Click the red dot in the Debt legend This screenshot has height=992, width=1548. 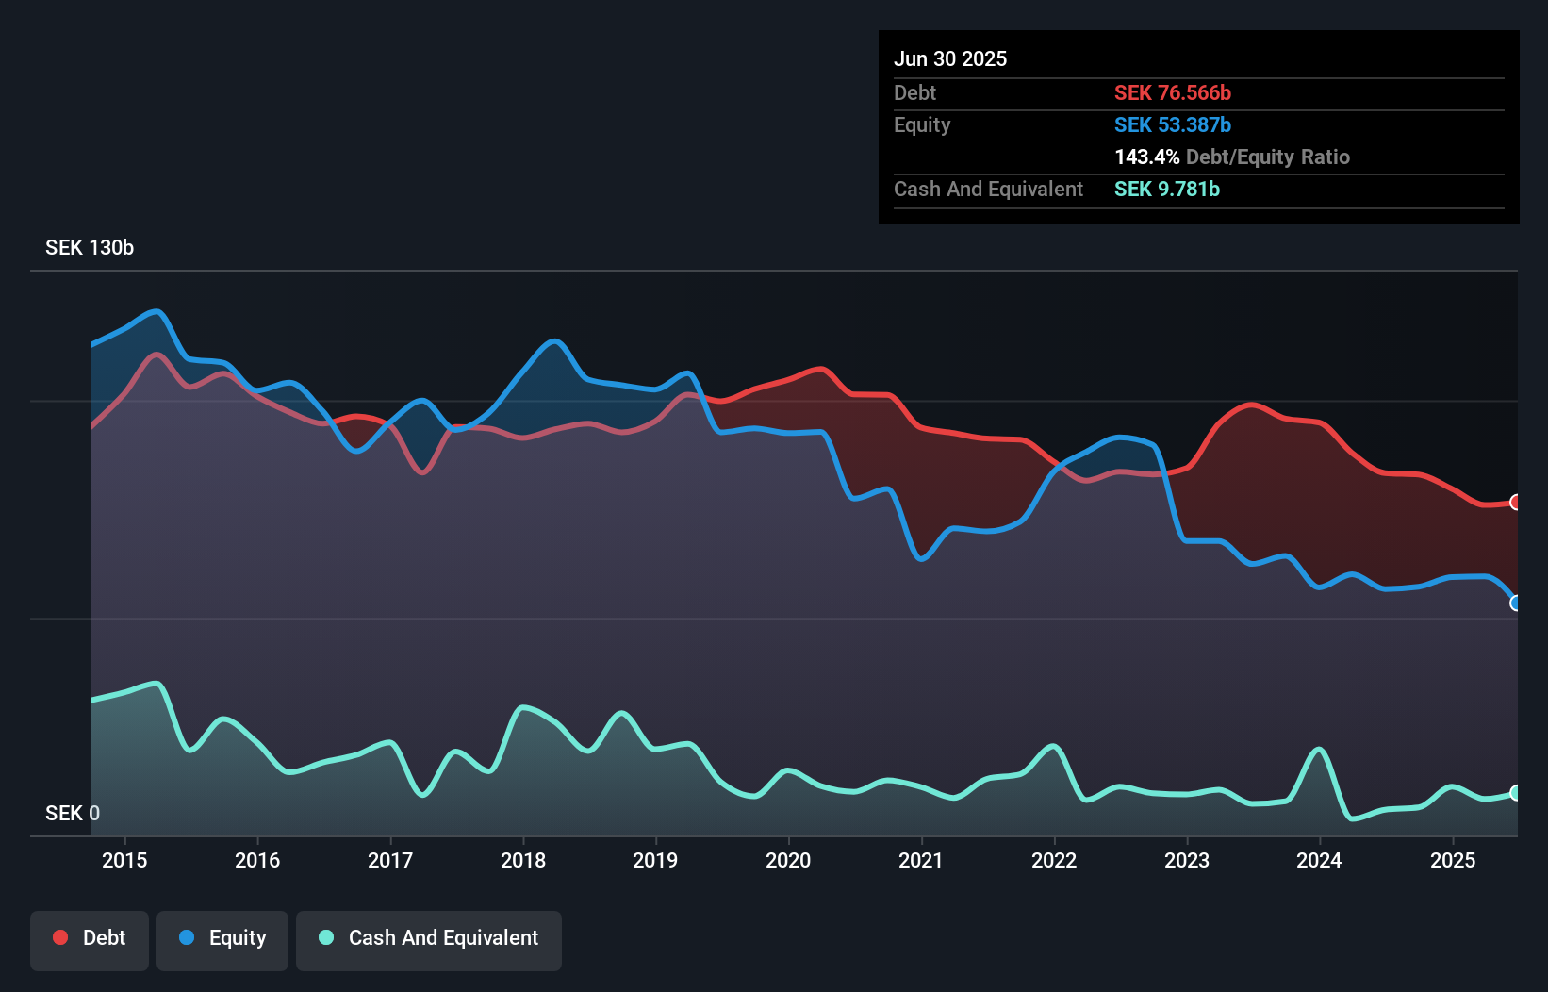coord(60,937)
